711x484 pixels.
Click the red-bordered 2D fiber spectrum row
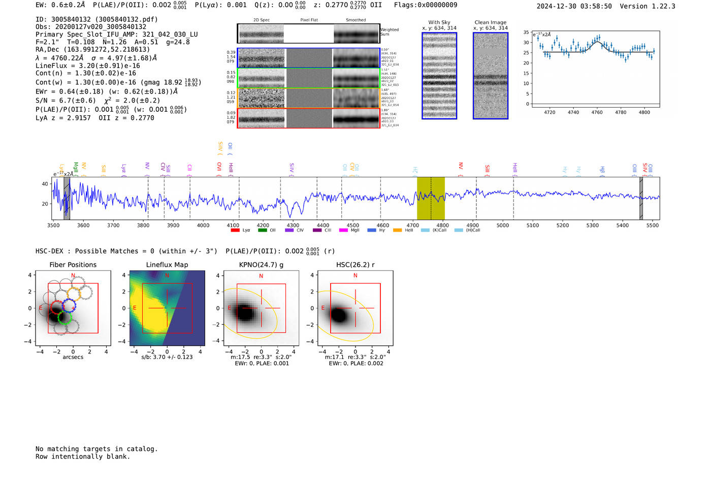click(x=308, y=118)
